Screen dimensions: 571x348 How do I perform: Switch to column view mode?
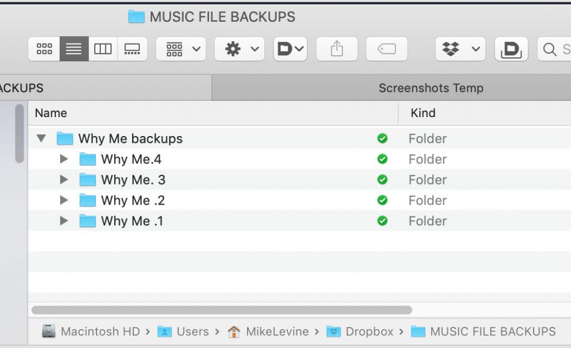pyautogui.click(x=103, y=49)
